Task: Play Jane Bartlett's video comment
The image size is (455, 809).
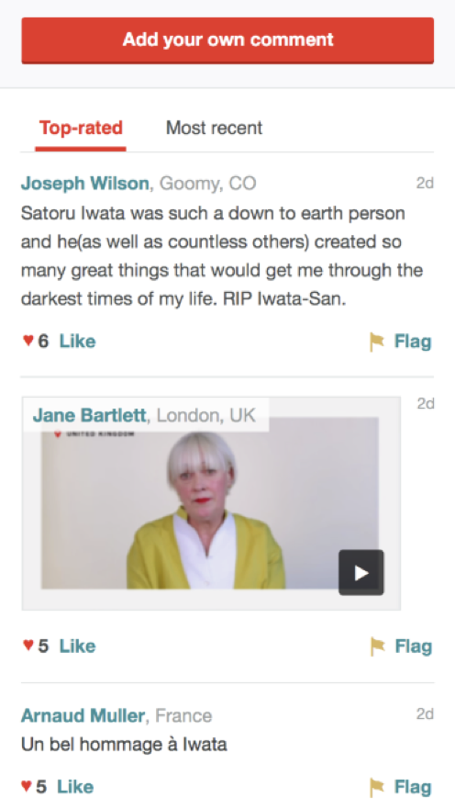Action: 361,572
